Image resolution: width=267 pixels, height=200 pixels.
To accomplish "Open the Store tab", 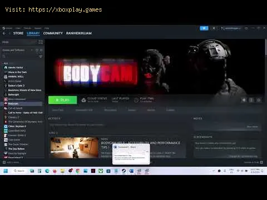I will (18, 33).
